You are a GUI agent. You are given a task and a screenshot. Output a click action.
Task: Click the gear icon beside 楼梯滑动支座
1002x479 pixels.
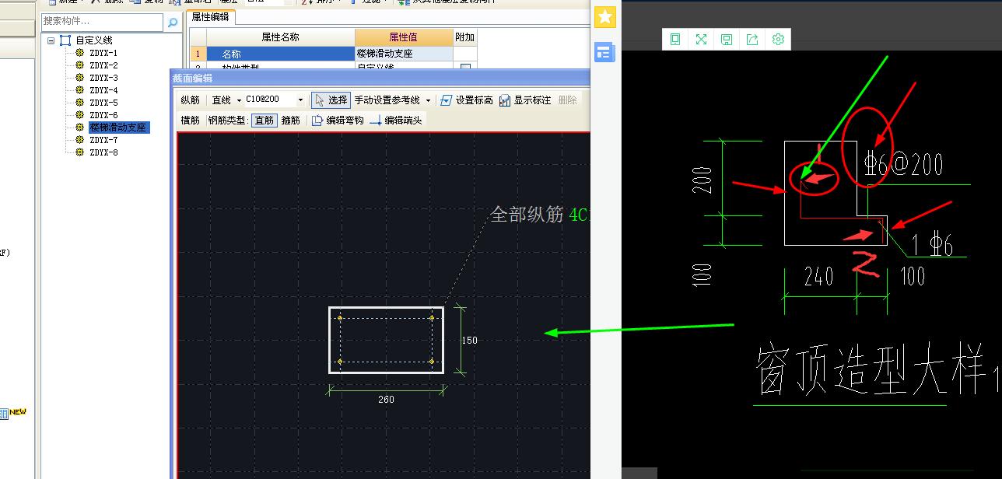tap(79, 128)
